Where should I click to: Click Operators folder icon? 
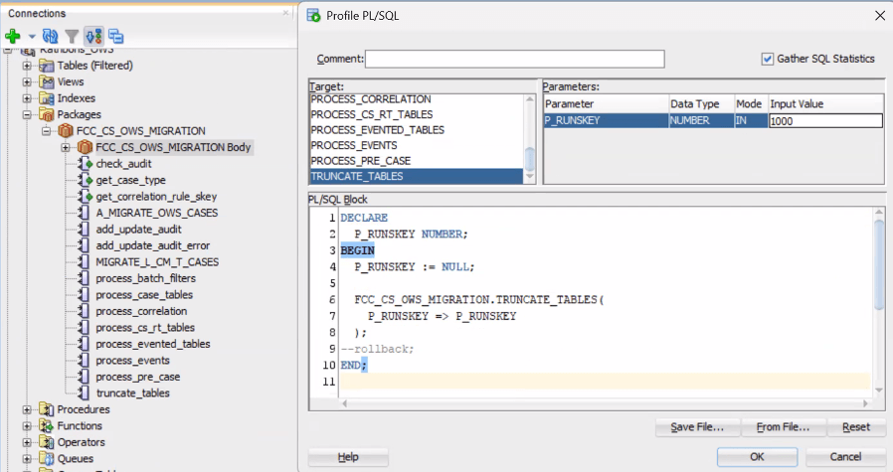[x=46, y=442]
